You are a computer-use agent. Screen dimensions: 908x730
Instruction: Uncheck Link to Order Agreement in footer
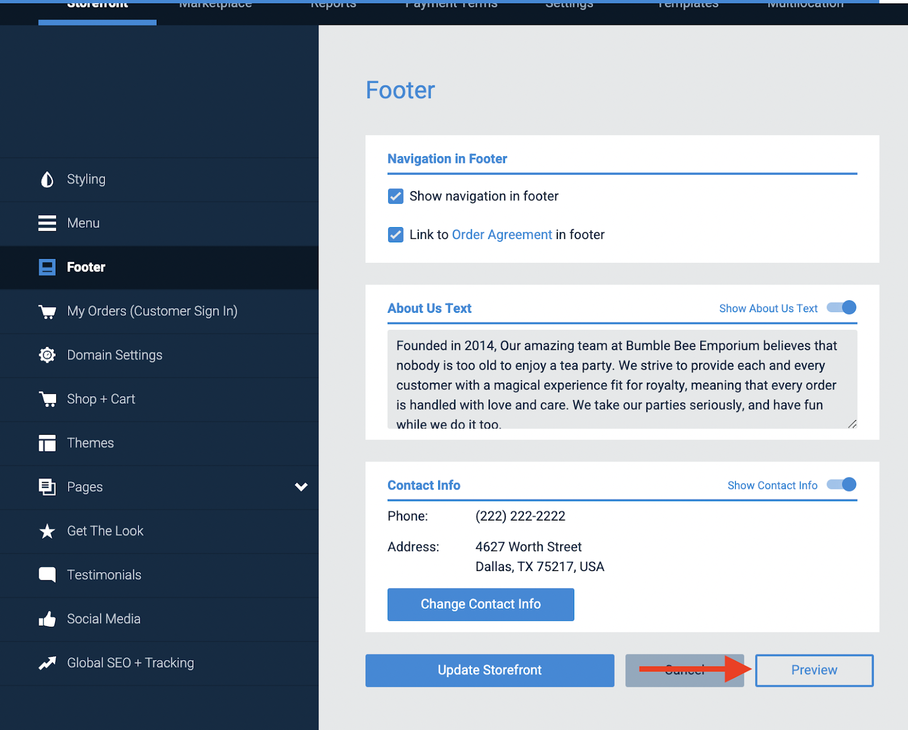pyautogui.click(x=395, y=234)
